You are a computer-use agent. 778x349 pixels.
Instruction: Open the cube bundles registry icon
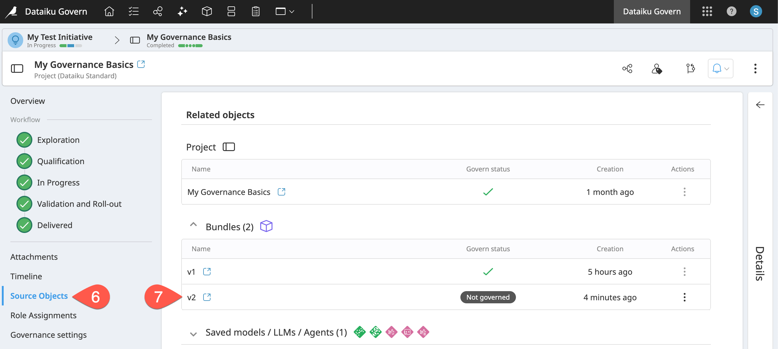pos(207,12)
